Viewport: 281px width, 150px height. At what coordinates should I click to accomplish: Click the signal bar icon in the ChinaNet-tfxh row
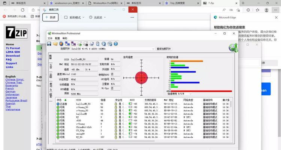coord(130,127)
